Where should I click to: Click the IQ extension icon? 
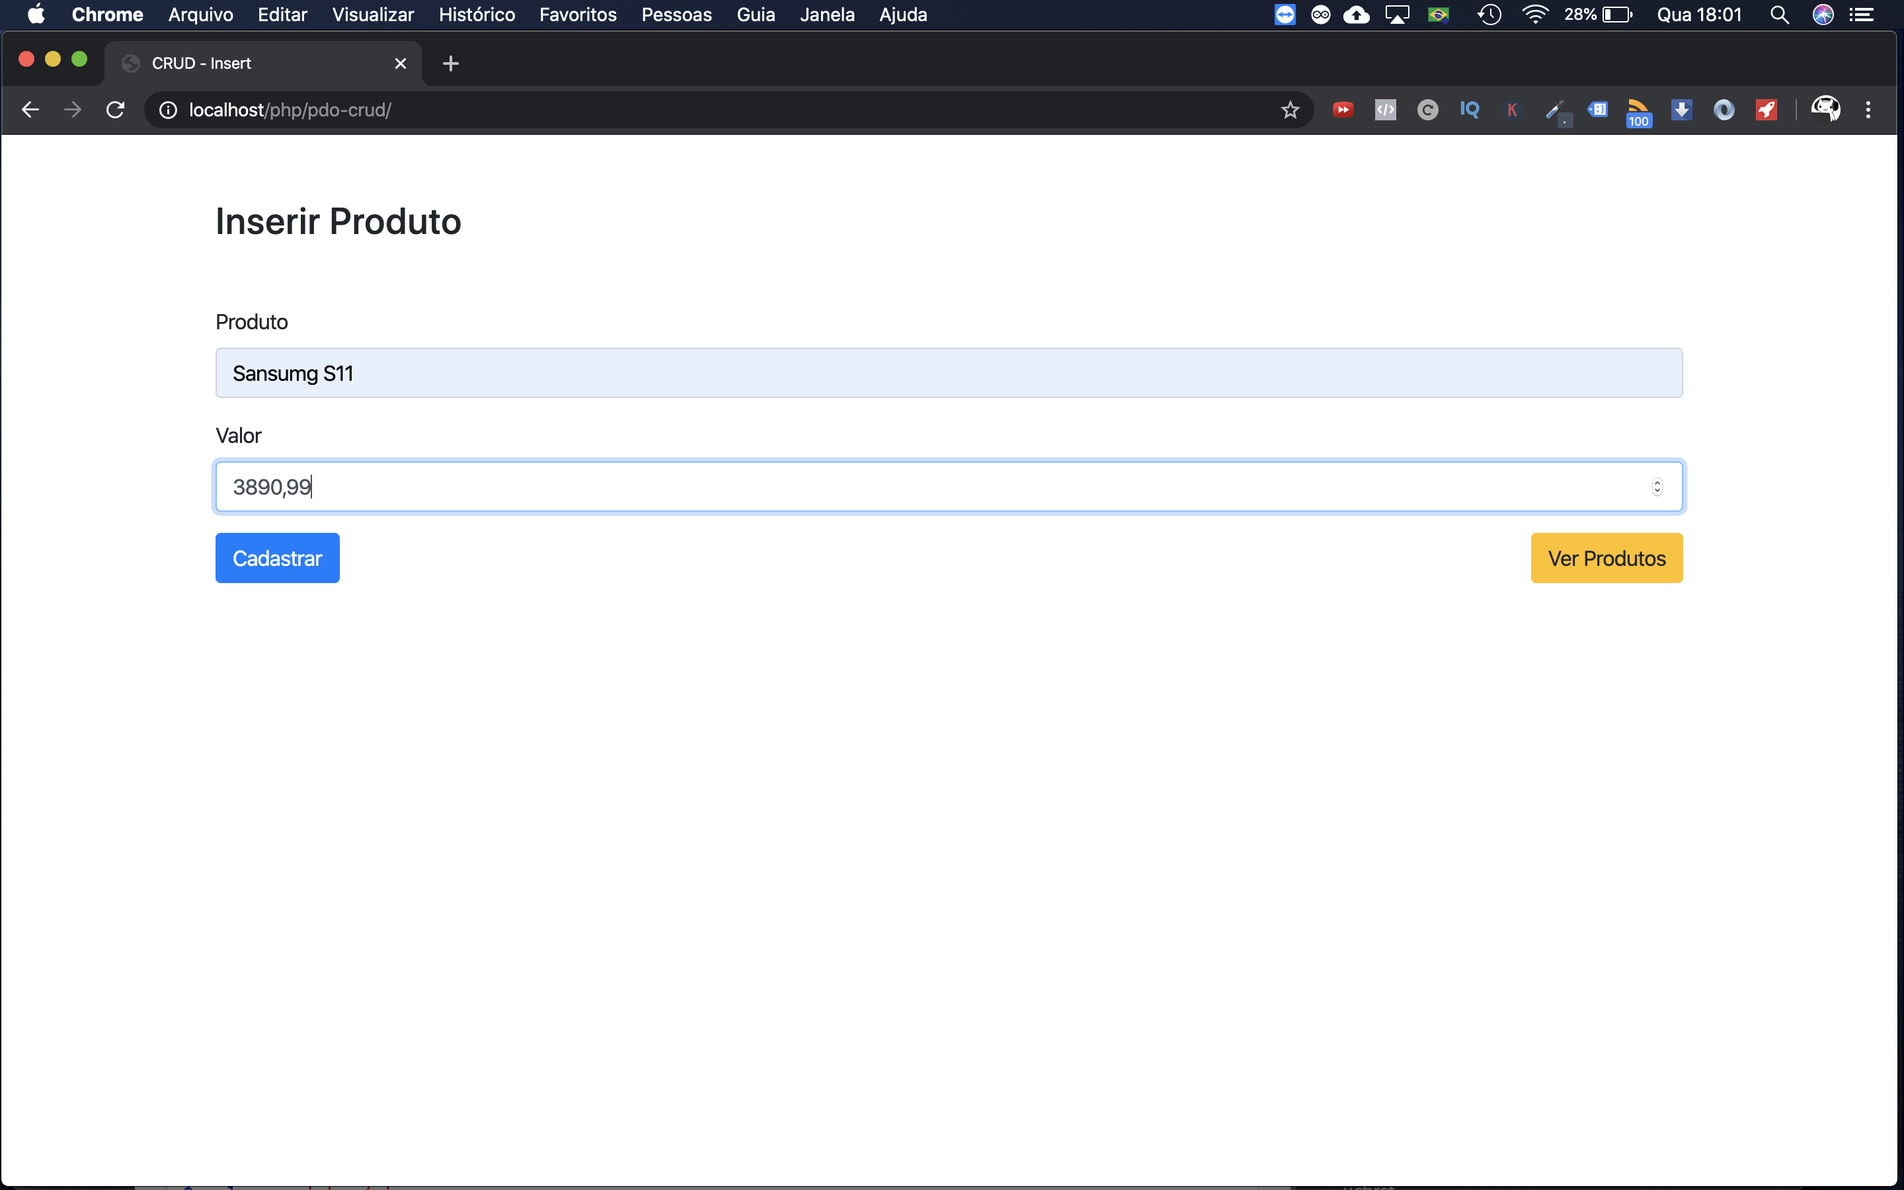pyautogui.click(x=1469, y=110)
